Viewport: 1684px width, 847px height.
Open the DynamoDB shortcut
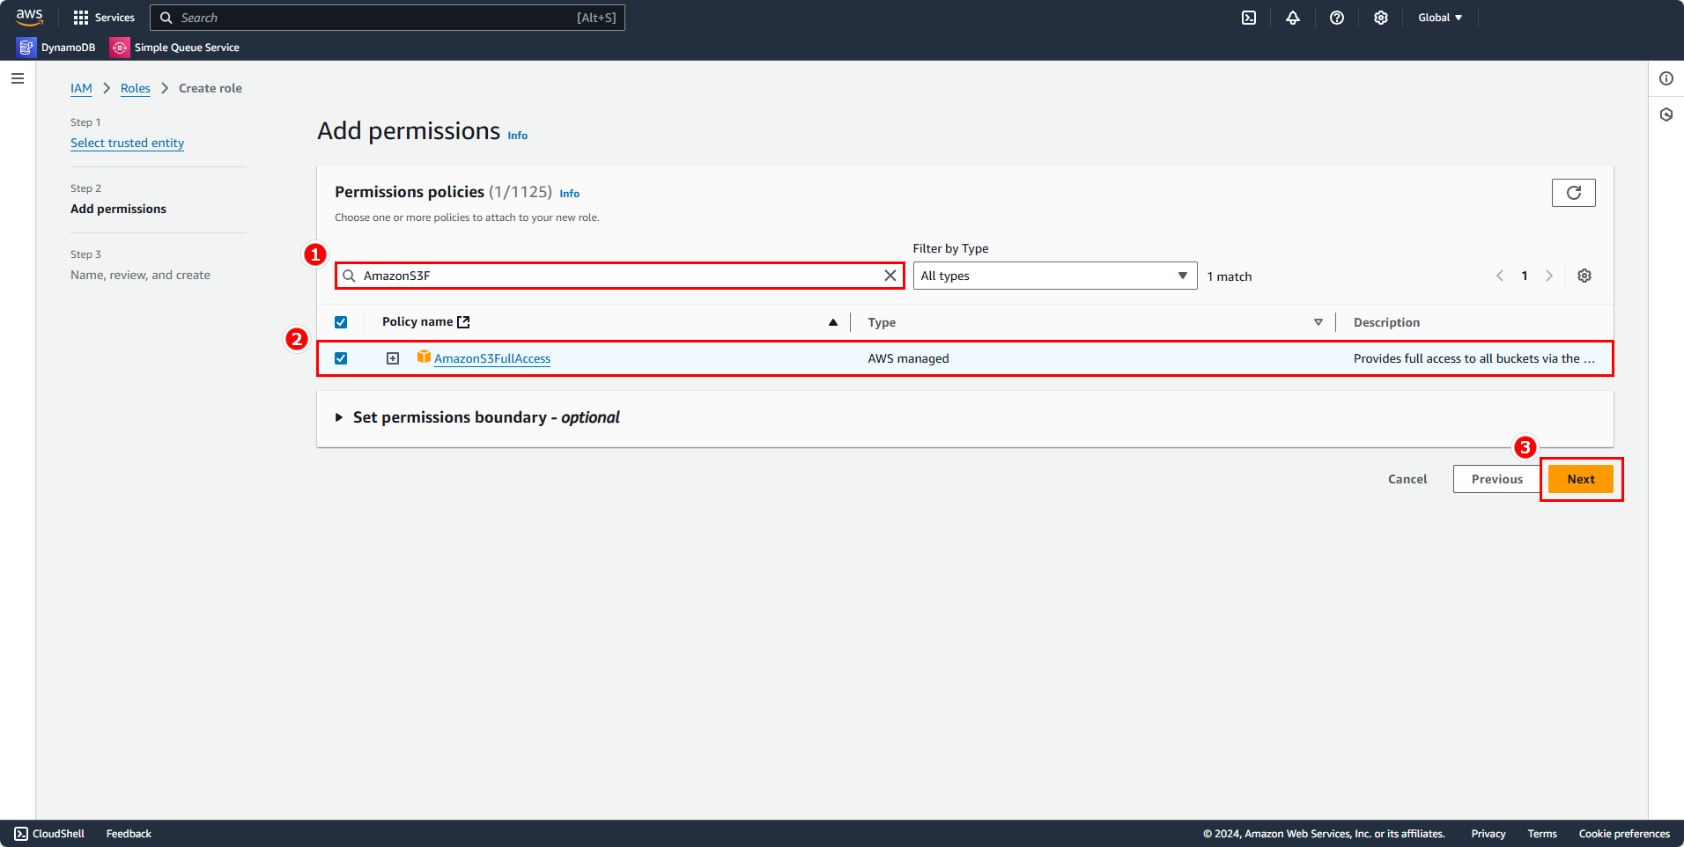(x=56, y=48)
